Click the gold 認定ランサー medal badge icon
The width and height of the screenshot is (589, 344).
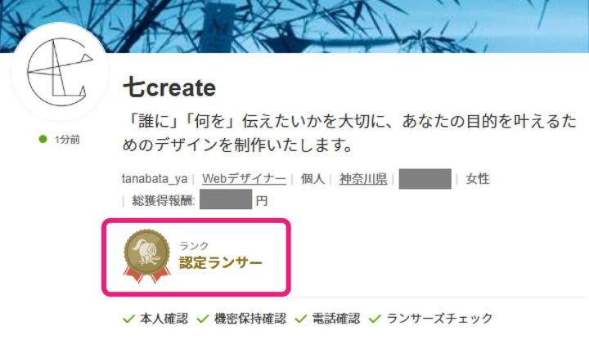tap(147, 257)
